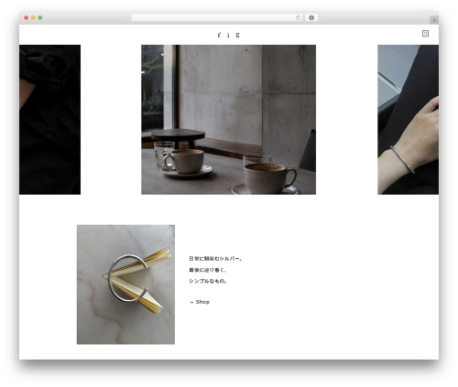Follow the → Shop link

[x=200, y=302]
